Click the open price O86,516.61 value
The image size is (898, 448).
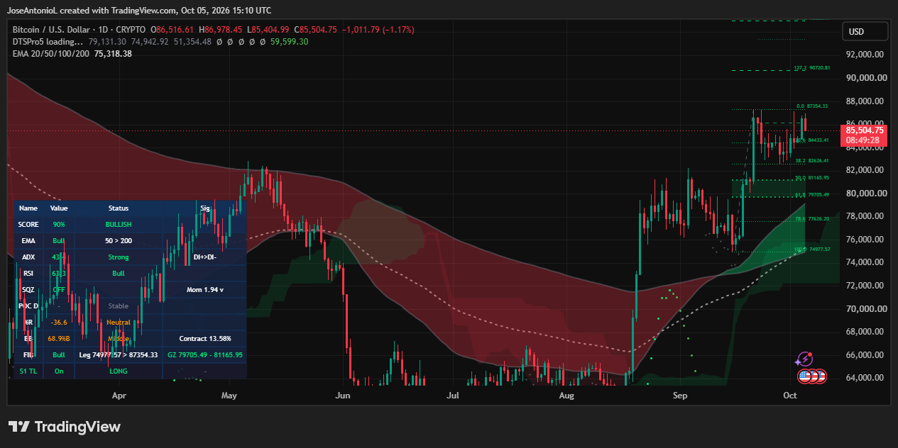pyautogui.click(x=172, y=30)
